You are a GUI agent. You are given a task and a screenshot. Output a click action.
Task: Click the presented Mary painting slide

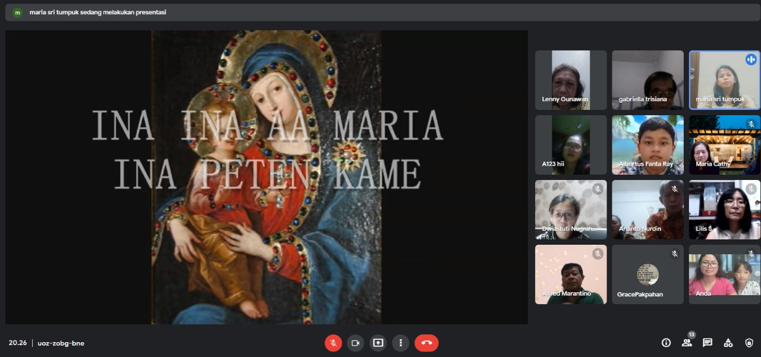click(x=266, y=177)
